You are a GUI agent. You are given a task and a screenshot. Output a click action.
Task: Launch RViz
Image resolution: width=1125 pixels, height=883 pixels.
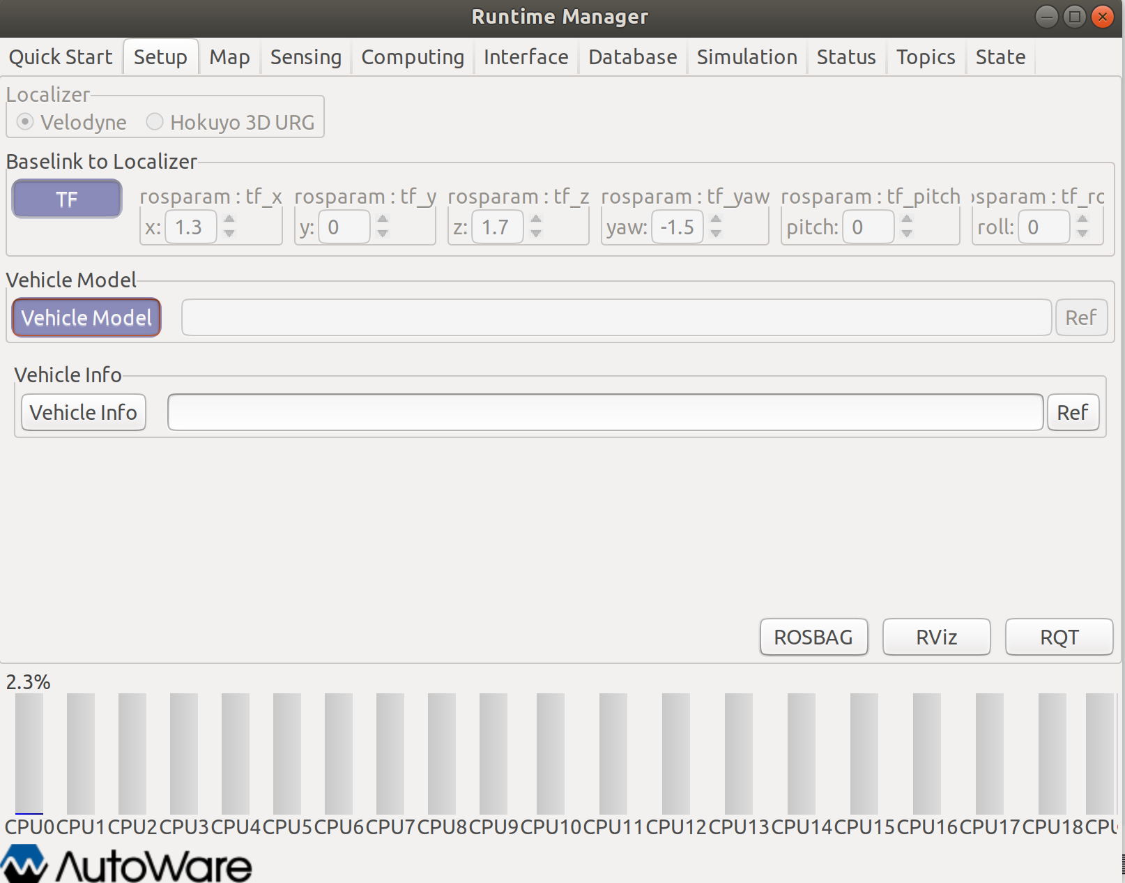[936, 637]
